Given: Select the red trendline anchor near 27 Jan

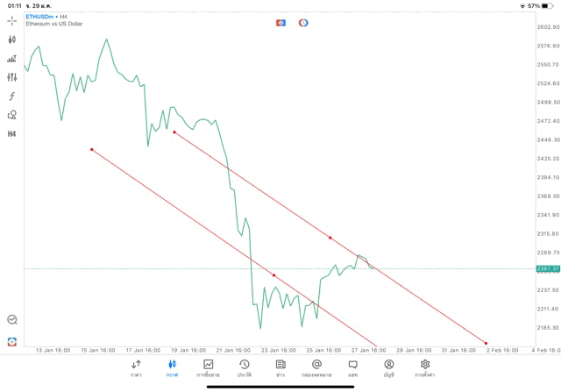Looking at the screenshot, I should 330,238.
